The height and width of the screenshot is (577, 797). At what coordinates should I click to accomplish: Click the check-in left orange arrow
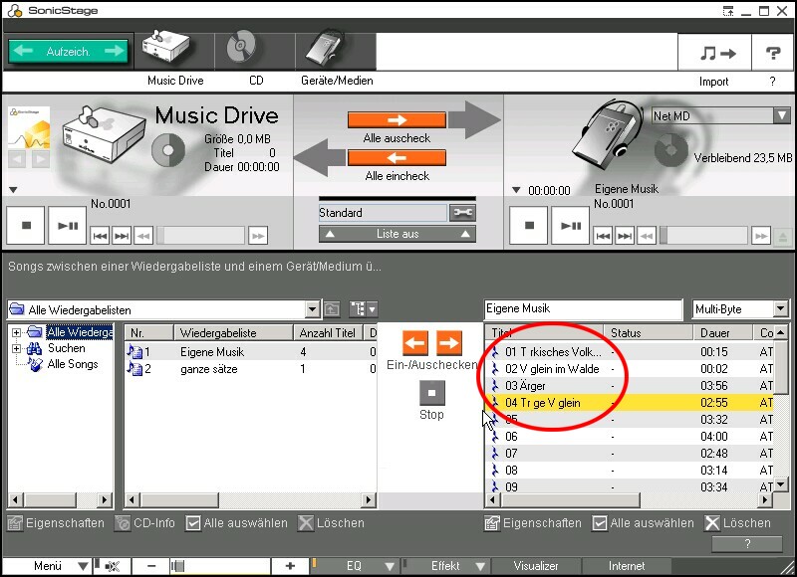point(414,343)
